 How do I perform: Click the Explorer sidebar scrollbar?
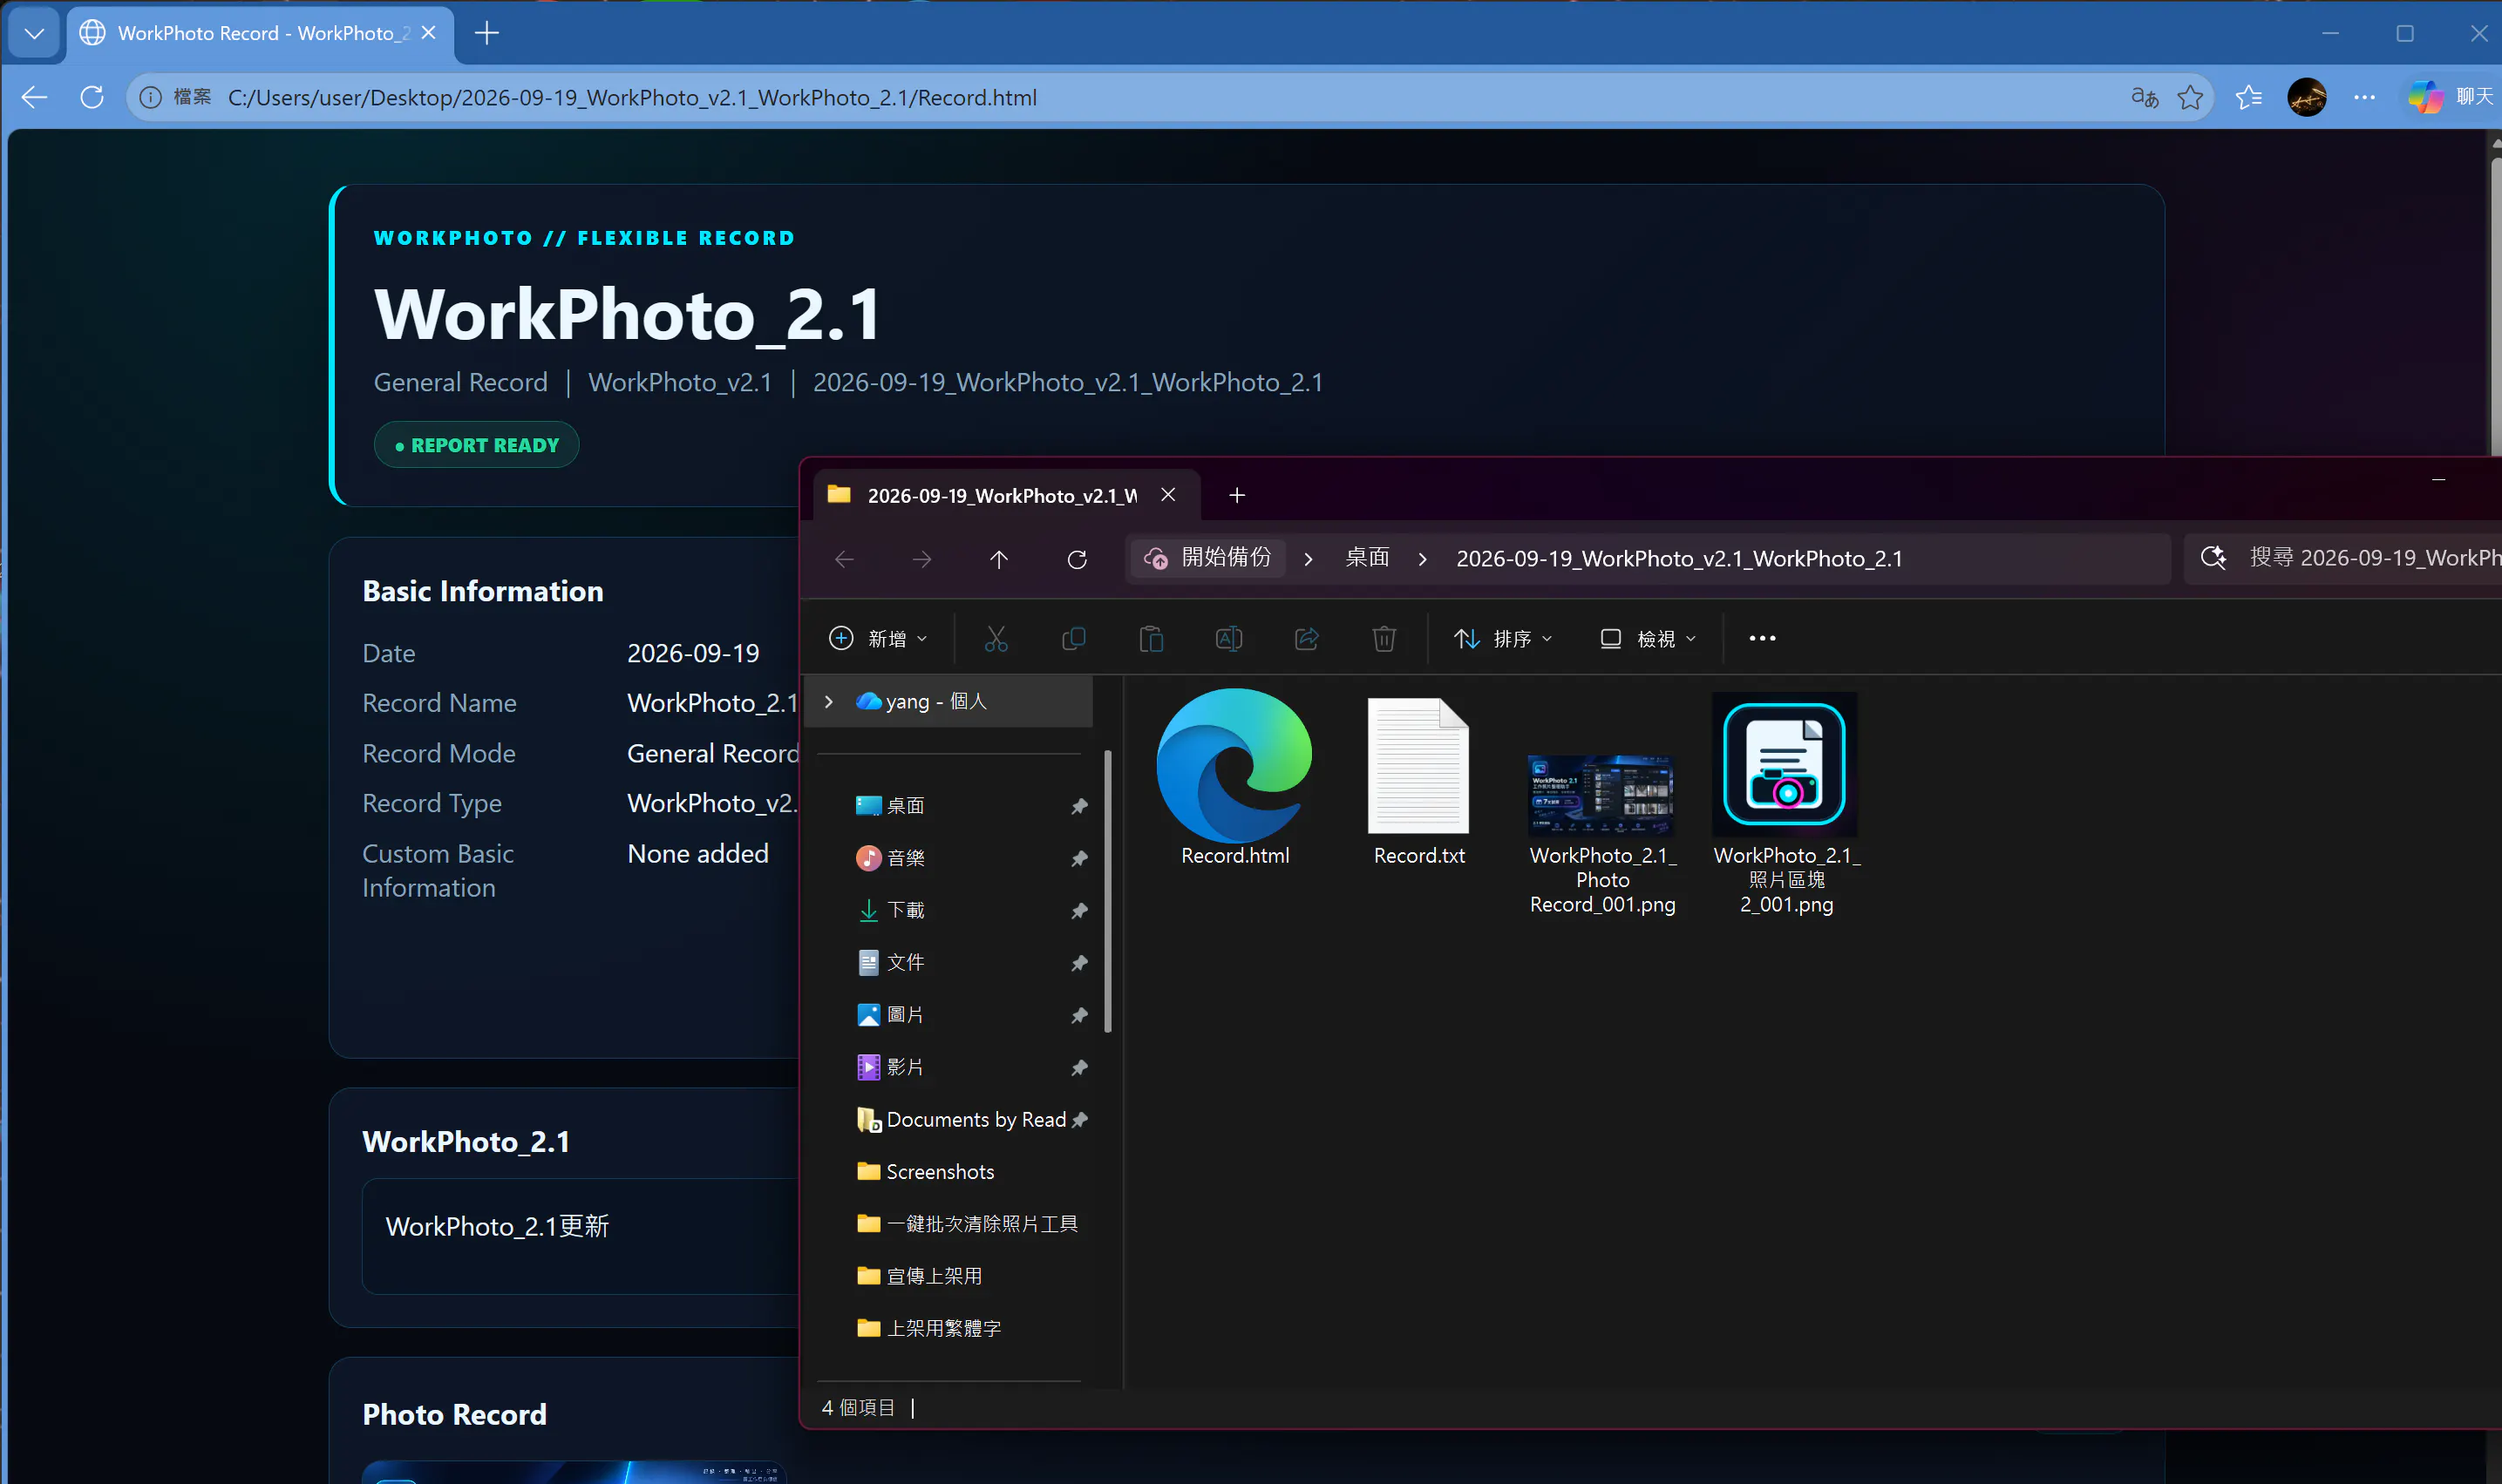tap(1107, 891)
